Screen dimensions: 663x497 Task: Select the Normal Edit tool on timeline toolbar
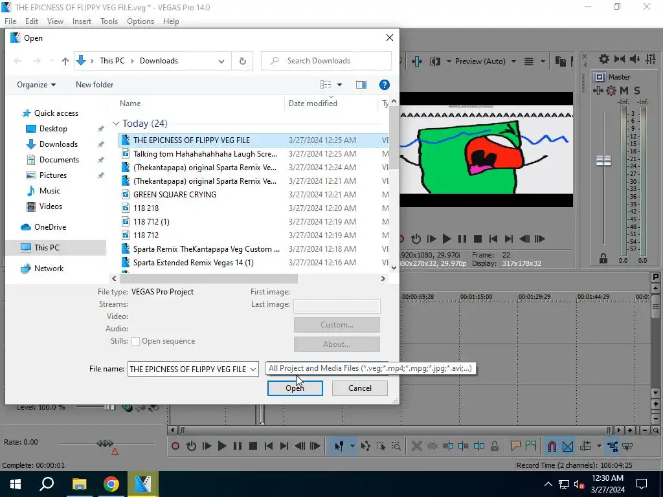(x=339, y=446)
